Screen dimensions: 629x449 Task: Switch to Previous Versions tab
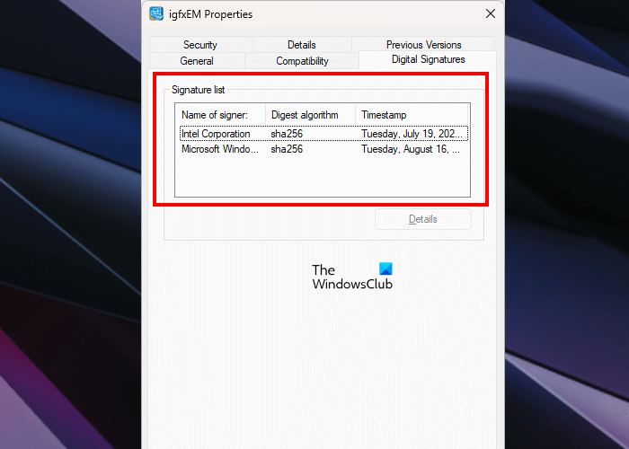click(423, 45)
